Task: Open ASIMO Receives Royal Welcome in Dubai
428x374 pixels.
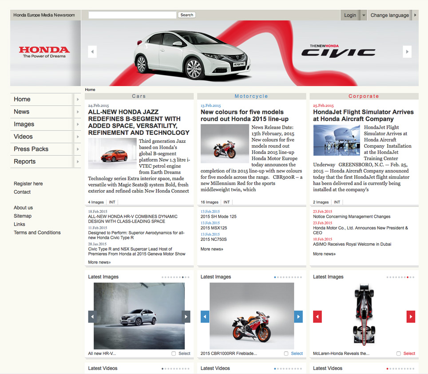Action: 352,244
